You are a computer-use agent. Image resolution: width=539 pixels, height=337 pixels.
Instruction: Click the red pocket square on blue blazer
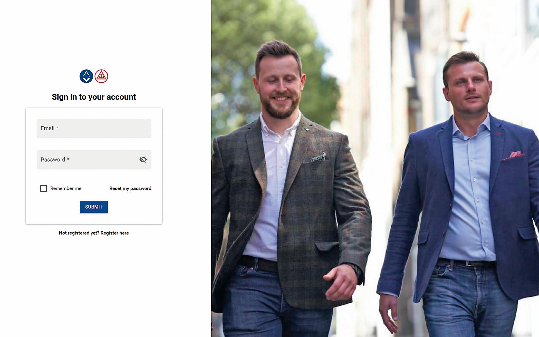pyautogui.click(x=513, y=156)
